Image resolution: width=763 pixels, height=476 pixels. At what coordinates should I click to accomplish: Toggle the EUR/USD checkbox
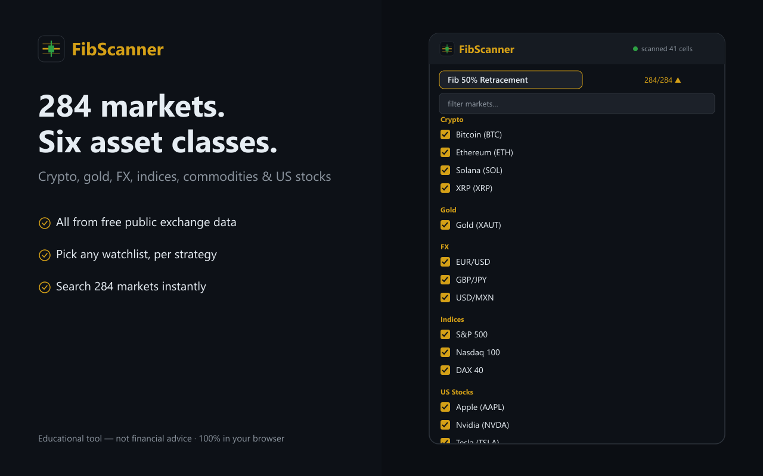point(445,262)
